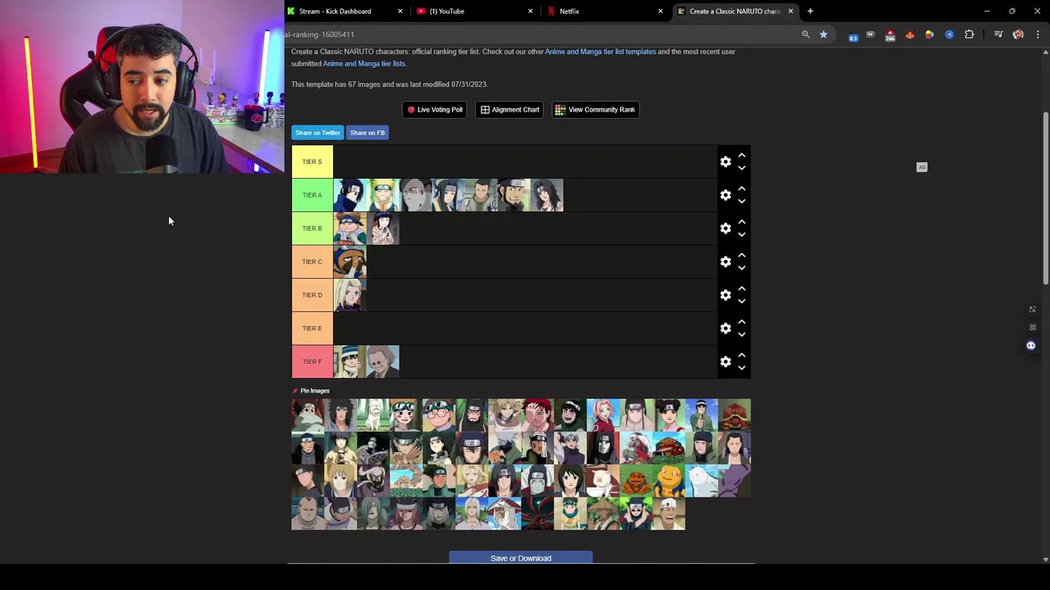Click the TIER E label
Viewport: 1050px width, 590px height.
point(312,329)
